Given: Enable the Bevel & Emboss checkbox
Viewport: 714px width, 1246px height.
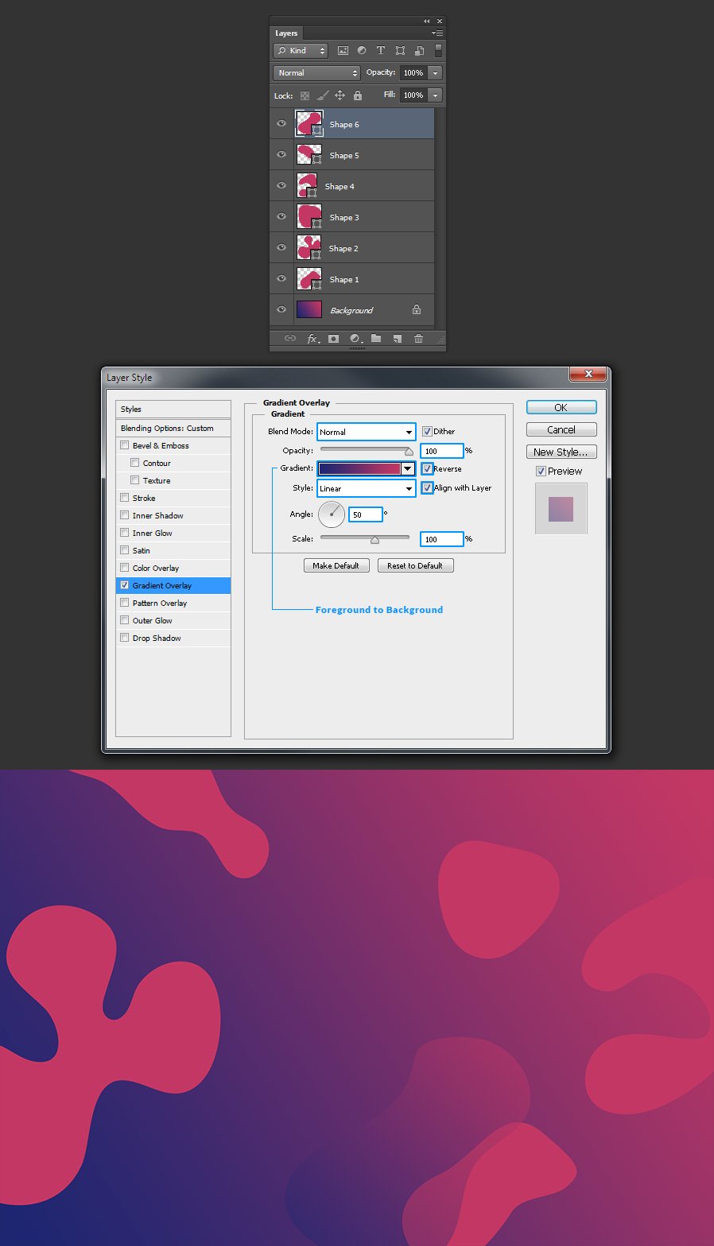Looking at the screenshot, I should [x=124, y=445].
